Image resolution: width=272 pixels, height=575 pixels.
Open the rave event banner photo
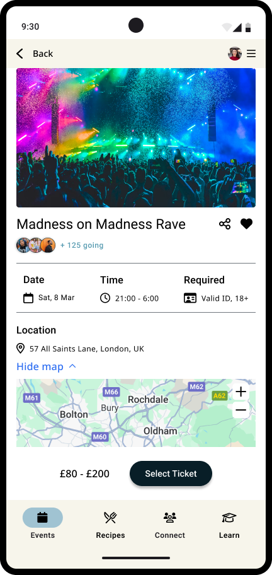click(x=136, y=138)
